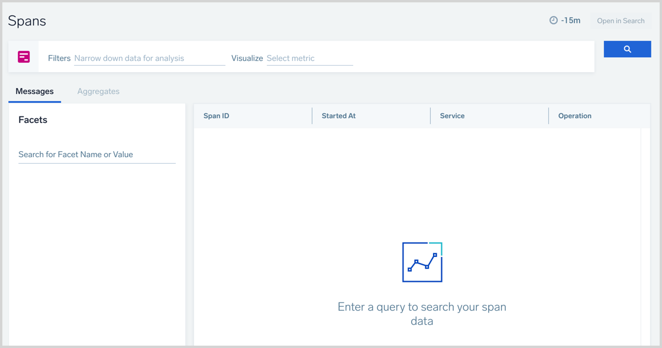Sort results by the Span ID column

pos(216,115)
